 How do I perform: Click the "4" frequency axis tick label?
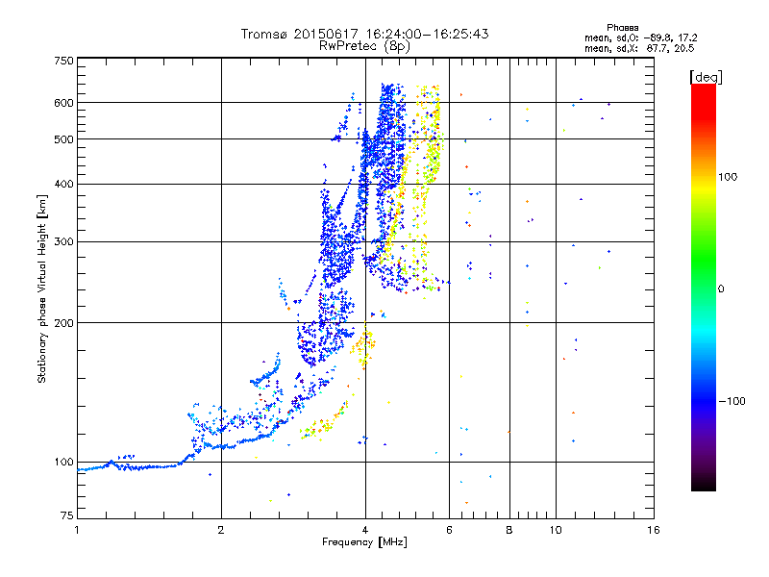click(x=365, y=530)
